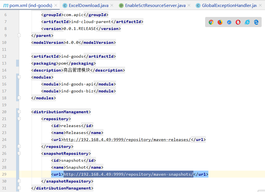Click packaging value pom
265x192 pixels.
tap(62, 63)
